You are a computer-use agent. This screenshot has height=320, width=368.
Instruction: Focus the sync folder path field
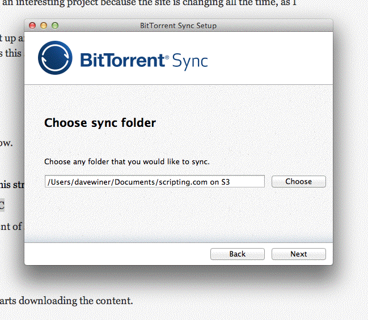pos(155,181)
